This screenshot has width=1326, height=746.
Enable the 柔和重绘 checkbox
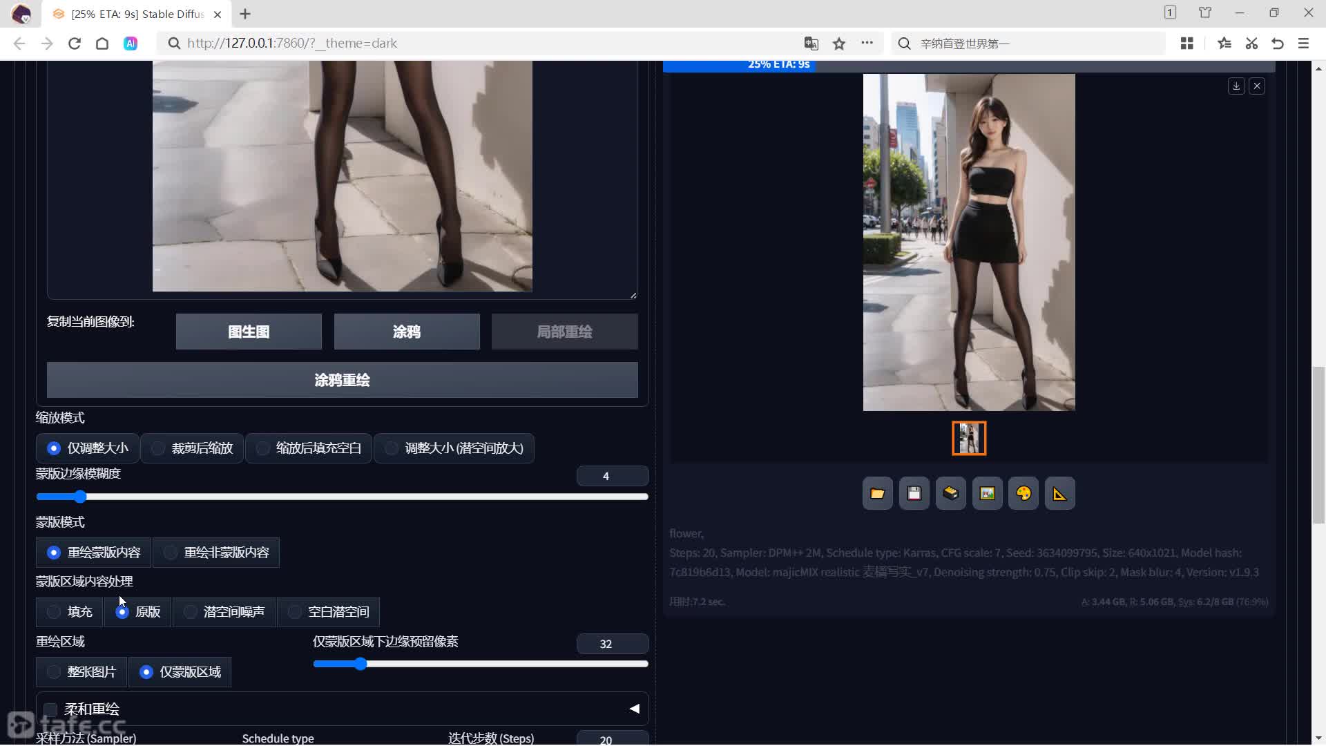(x=50, y=709)
